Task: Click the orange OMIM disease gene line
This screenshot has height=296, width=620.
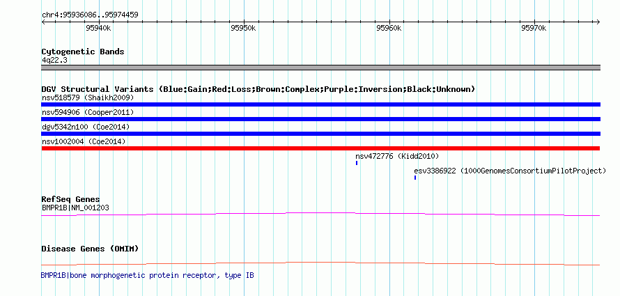Action: (320, 263)
